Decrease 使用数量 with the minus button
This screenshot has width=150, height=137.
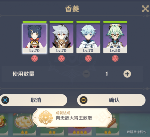point(86,74)
